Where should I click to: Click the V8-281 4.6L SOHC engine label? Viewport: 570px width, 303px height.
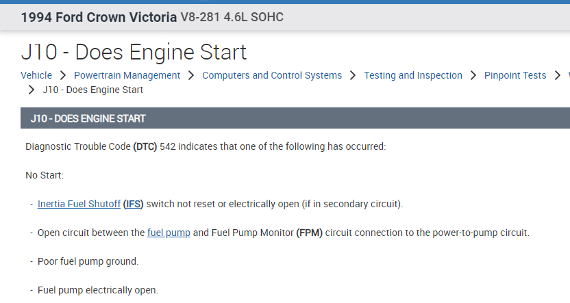(x=232, y=17)
